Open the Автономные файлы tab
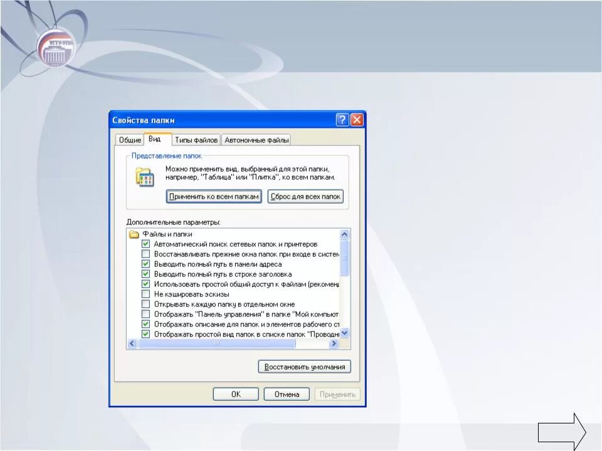602x451 pixels. click(x=256, y=140)
